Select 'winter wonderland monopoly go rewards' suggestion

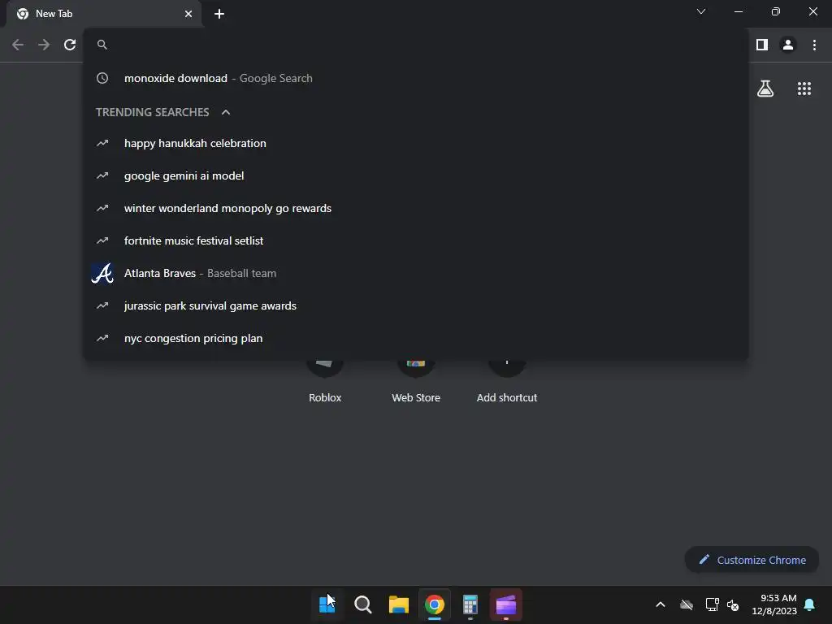tap(416, 208)
